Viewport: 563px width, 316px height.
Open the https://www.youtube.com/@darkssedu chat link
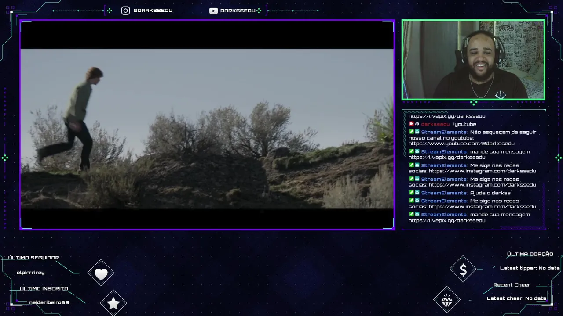tap(461, 144)
